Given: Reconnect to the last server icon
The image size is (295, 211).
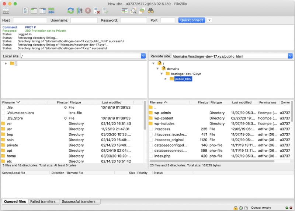Looking at the screenshot, I should point(105,11).
